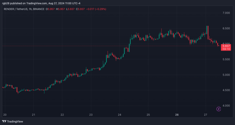Click the -0.017 (-0.29%) change value
This screenshot has width=235, height=125.
[x=96, y=9]
